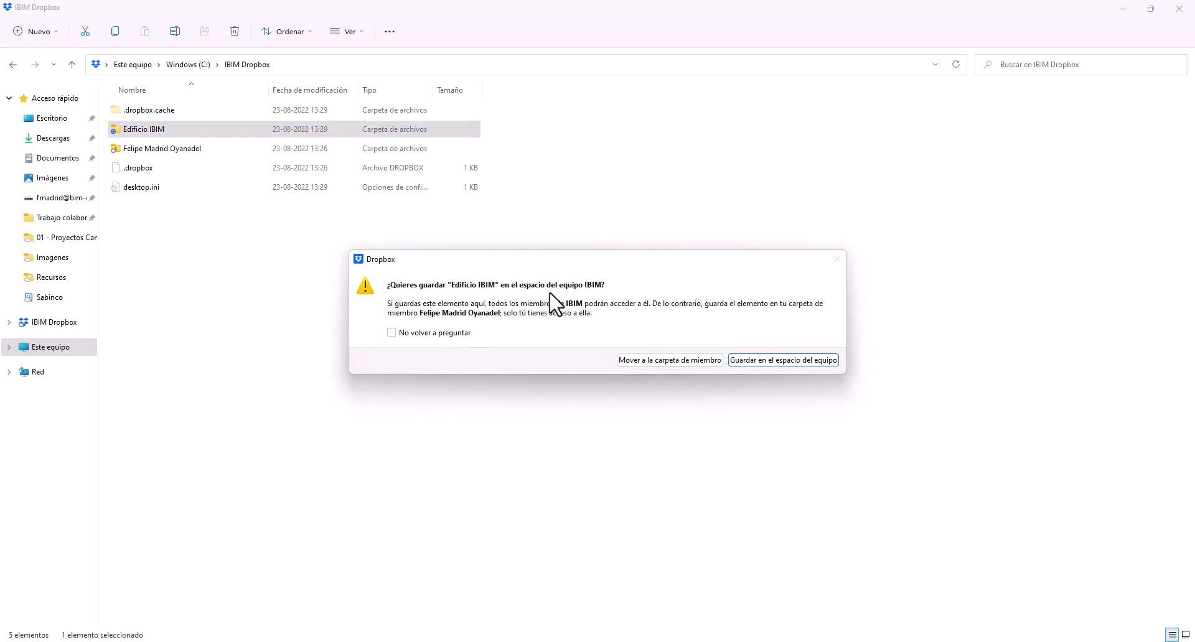Click the Delete trash icon

[235, 31]
